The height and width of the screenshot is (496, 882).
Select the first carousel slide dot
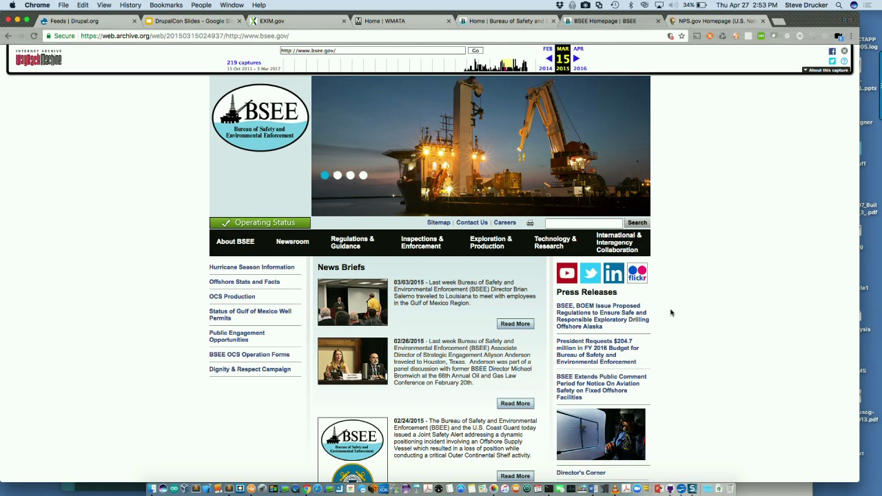(325, 175)
